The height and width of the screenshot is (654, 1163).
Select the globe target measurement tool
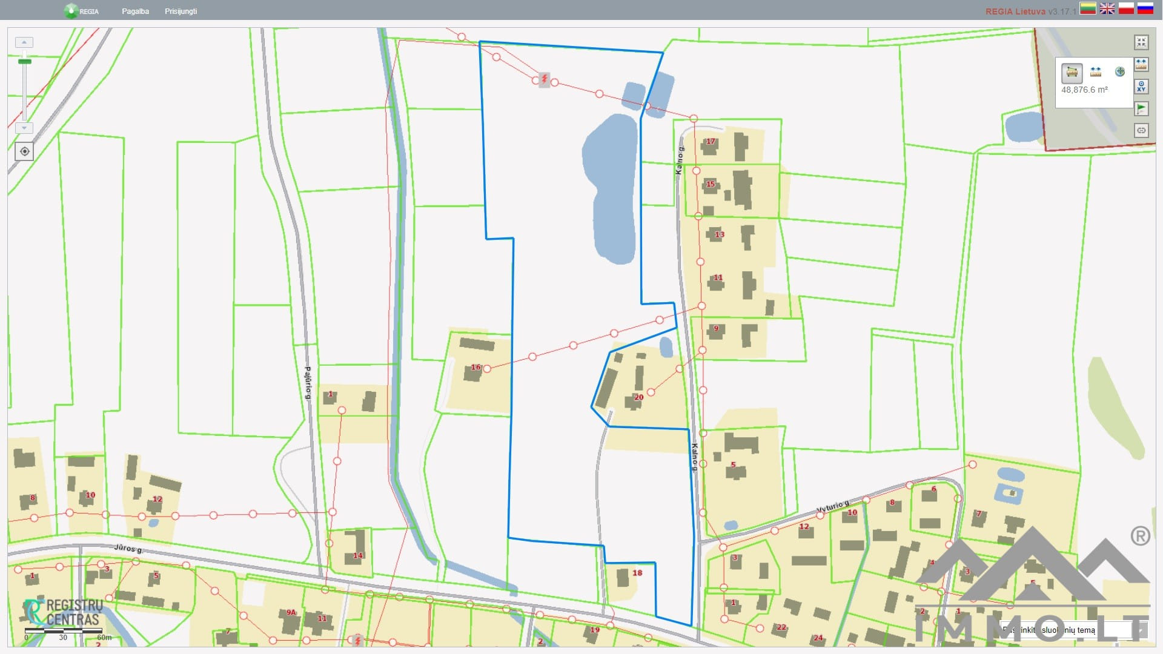point(1120,71)
